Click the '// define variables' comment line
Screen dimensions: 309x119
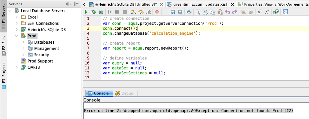tap(125, 58)
